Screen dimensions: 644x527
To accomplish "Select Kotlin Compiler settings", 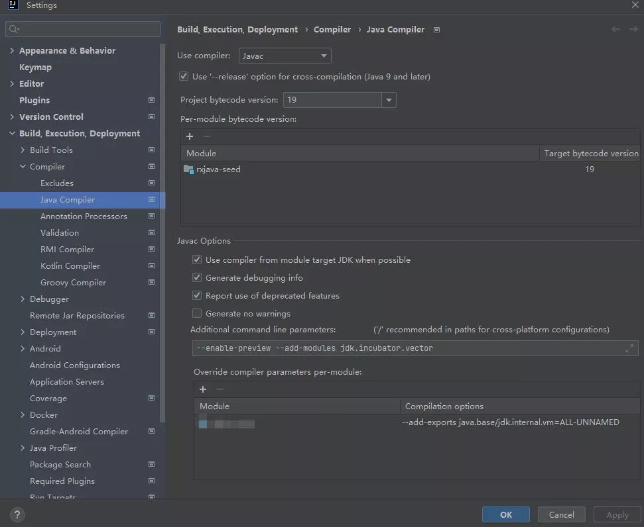I will click(70, 265).
